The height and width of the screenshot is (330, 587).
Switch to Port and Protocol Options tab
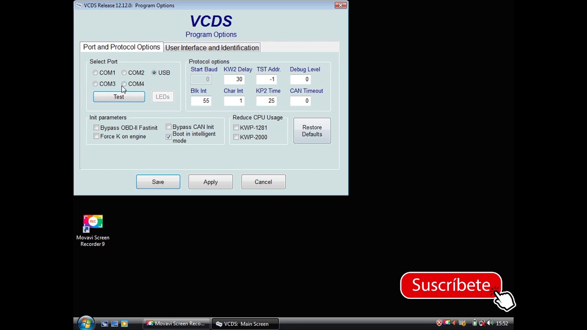tap(122, 47)
